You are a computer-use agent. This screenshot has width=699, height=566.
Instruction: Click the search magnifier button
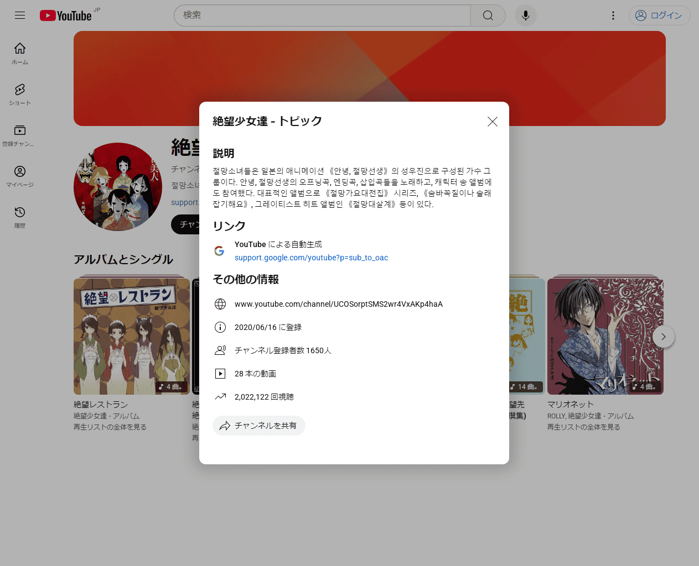pyautogui.click(x=488, y=15)
